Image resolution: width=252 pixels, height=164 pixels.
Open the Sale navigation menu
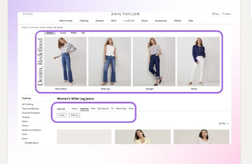tap(190, 21)
